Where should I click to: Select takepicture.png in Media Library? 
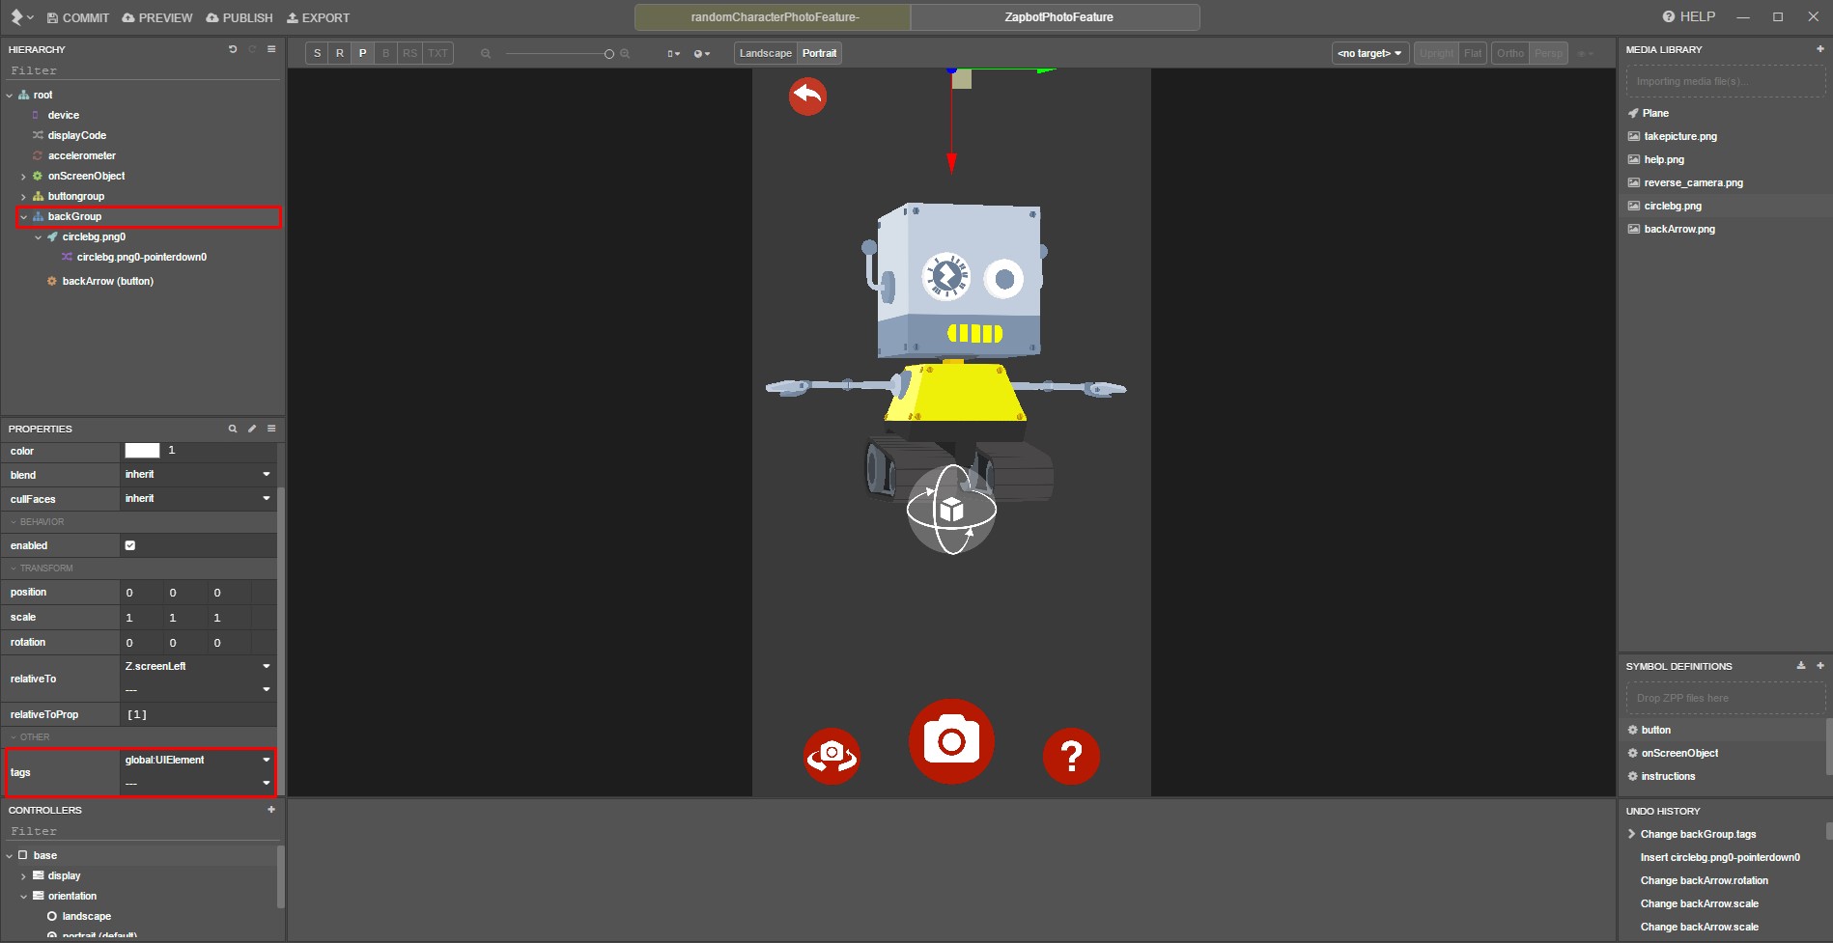(x=1680, y=136)
